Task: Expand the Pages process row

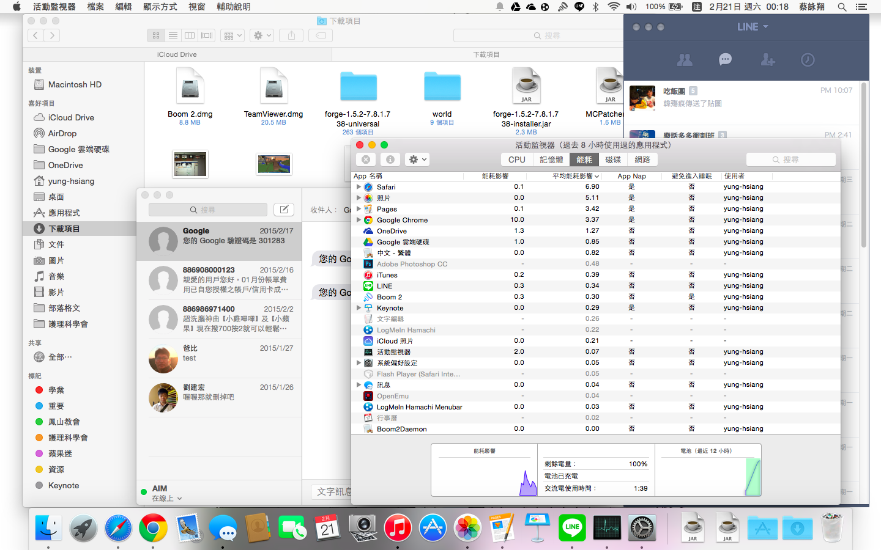Action: (x=359, y=209)
